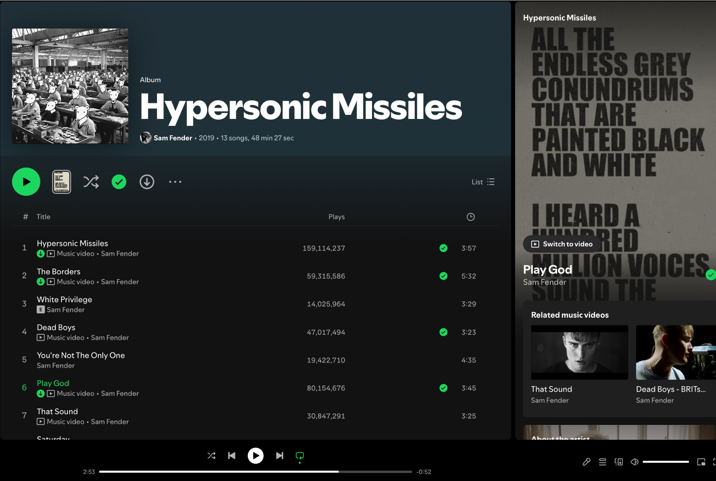Open music video icon for Dead Boys
This screenshot has height=481, width=716.
coord(41,337)
